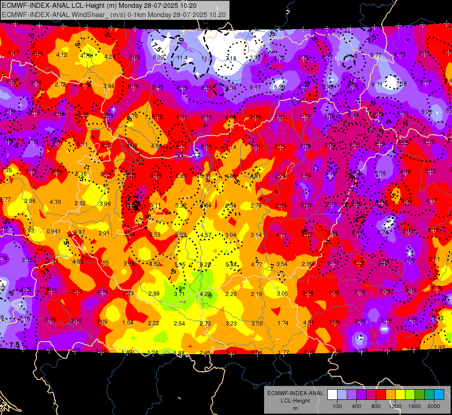
Task: Click the WindShear 0-1km title line
Action: (114, 15)
